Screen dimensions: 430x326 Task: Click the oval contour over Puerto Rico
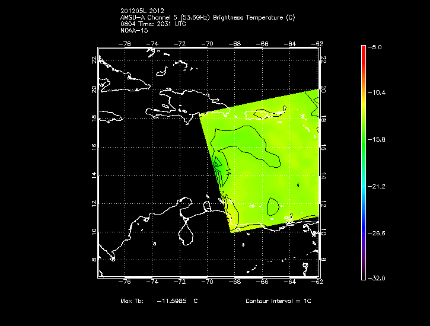(x=263, y=113)
